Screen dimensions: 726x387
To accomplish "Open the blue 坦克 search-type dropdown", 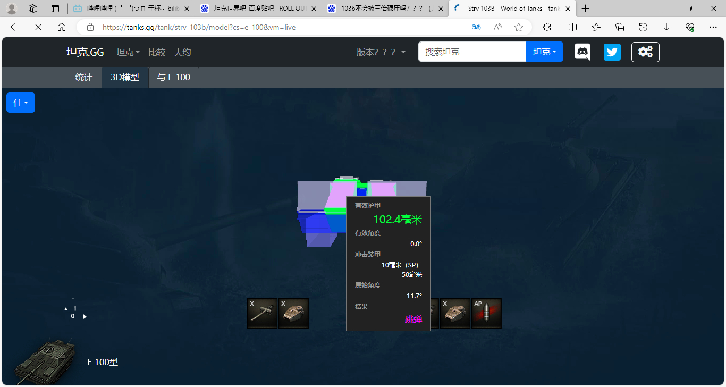I will point(545,52).
